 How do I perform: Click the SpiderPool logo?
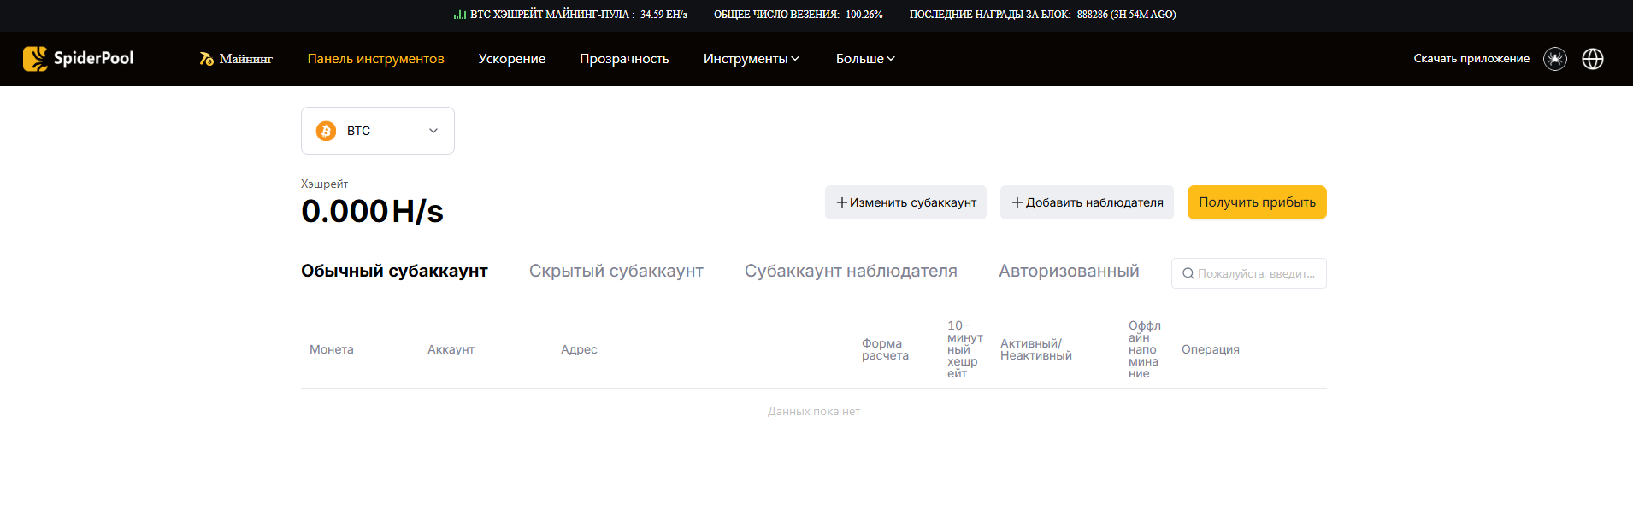[x=78, y=58]
